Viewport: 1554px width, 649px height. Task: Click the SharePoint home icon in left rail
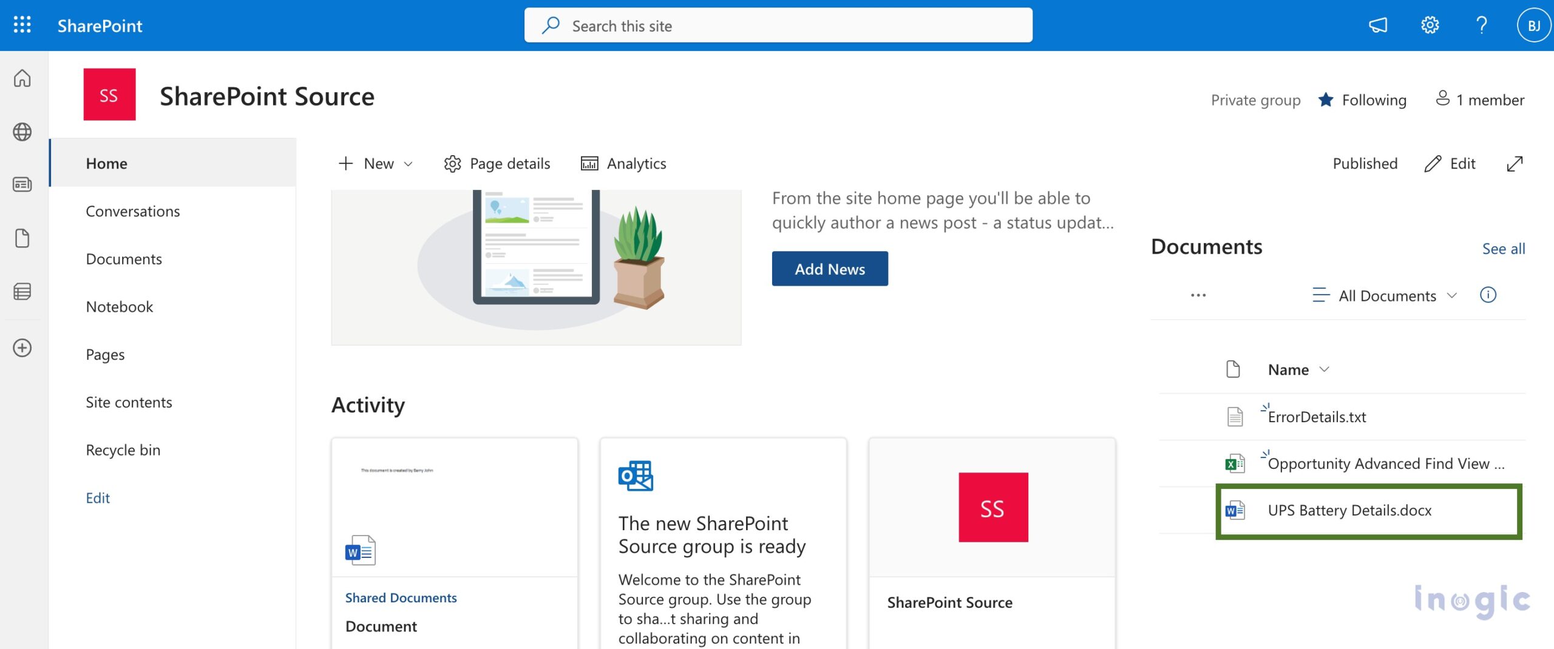coord(22,78)
